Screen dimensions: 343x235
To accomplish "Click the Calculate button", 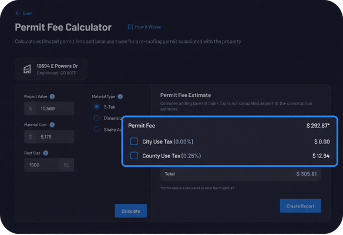I will pyautogui.click(x=130, y=211).
